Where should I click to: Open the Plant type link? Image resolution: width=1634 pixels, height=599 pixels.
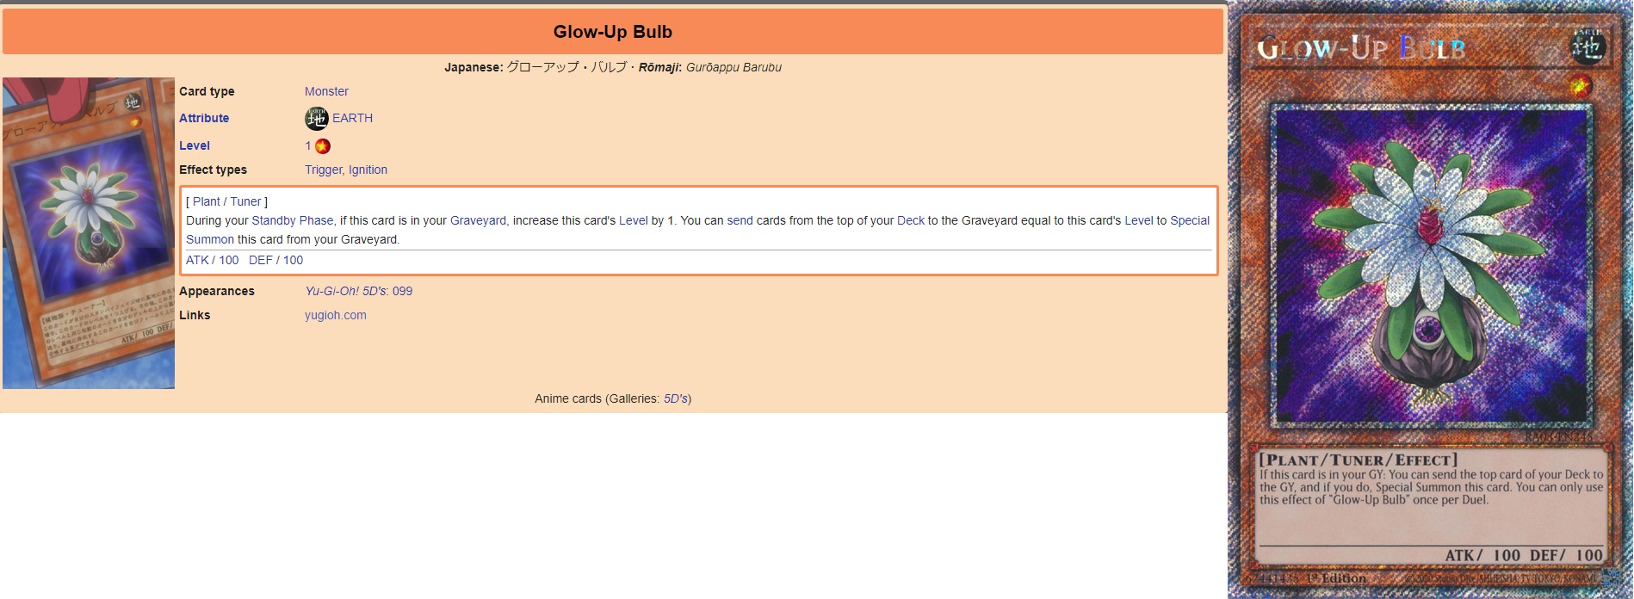207,201
